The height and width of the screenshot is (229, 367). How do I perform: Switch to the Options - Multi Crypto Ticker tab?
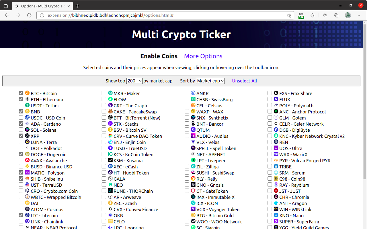click(x=42, y=6)
